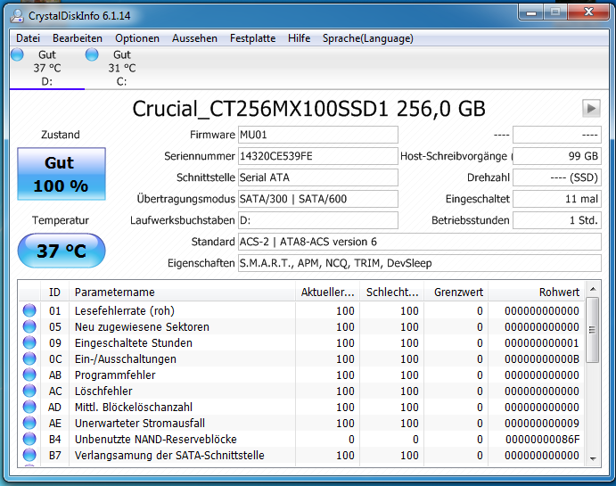Viewport: 616px width, 486px height.
Task: Open the Bearbeiten menu
Action: 78,38
